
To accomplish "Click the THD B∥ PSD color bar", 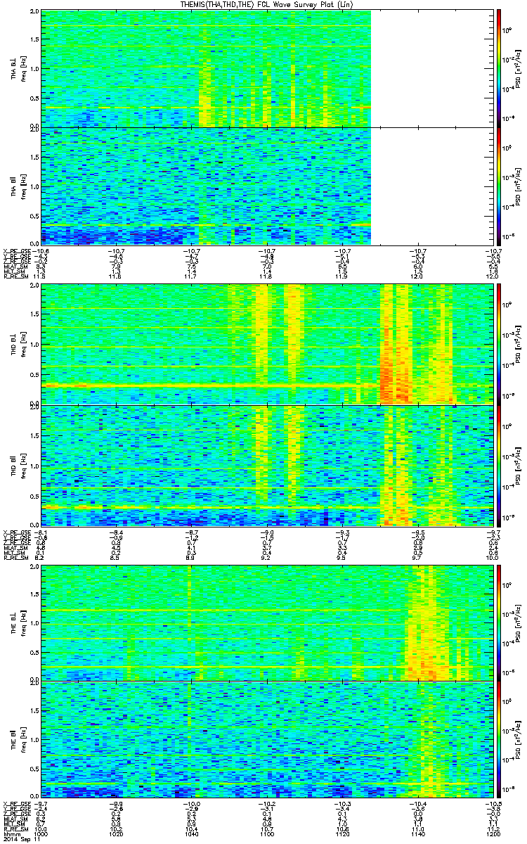I will pos(499,465).
